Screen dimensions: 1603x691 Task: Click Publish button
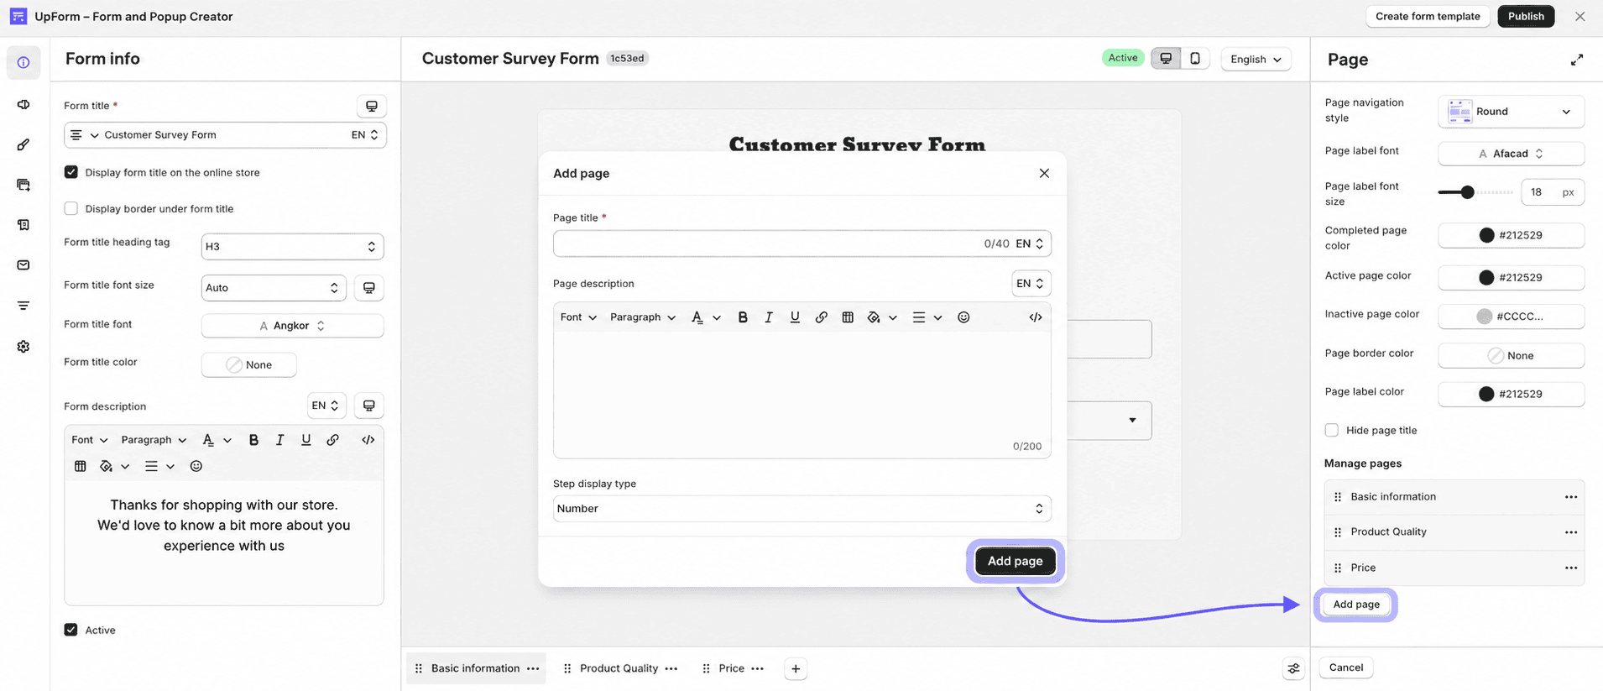1526,16
